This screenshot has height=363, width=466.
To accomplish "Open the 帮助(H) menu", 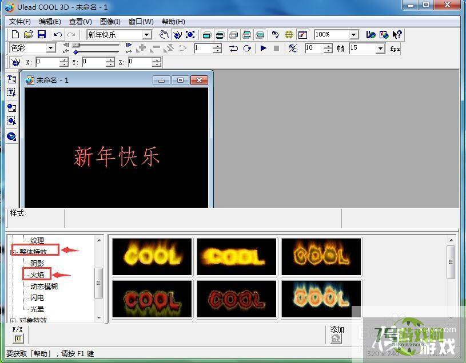I will pos(174,22).
